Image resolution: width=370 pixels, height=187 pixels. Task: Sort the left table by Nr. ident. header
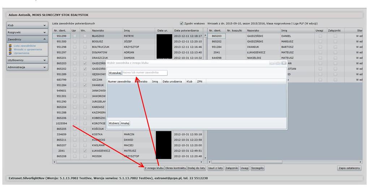(61, 31)
